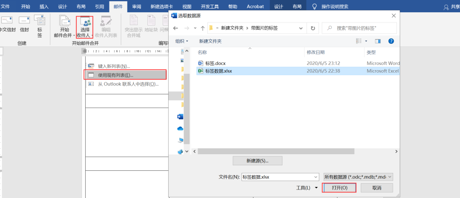460x198 pixels.
Task: Open the 文件 ribbon tab
Action: 6,6
